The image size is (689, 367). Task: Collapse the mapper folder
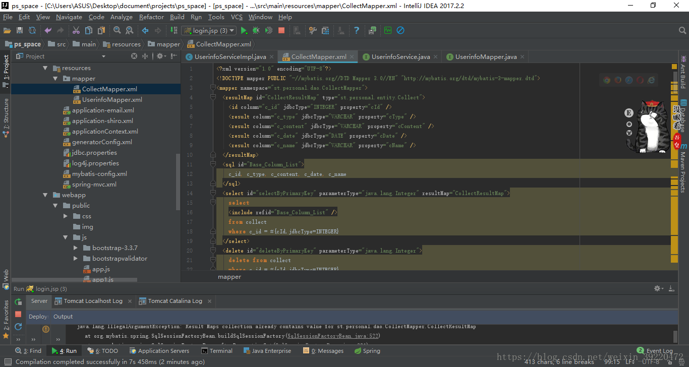tap(55, 79)
